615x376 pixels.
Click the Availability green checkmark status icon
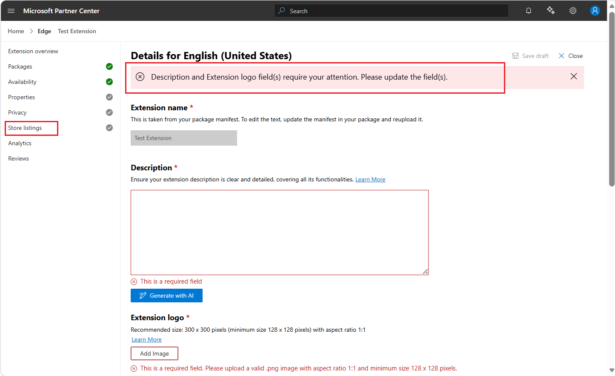(x=109, y=82)
